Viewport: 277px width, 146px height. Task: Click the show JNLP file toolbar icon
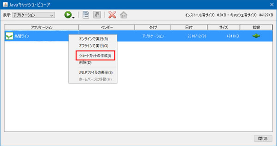point(86,15)
